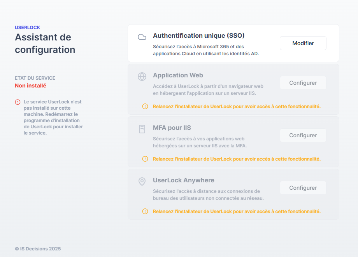Select the Authentification unique (SSO) heading
The height and width of the screenshot is (257, 358).
pyautogui.click(x=198, y=35)
